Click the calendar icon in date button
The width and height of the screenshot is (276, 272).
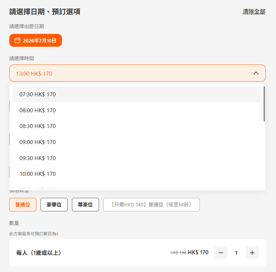[x=17, y=40]
